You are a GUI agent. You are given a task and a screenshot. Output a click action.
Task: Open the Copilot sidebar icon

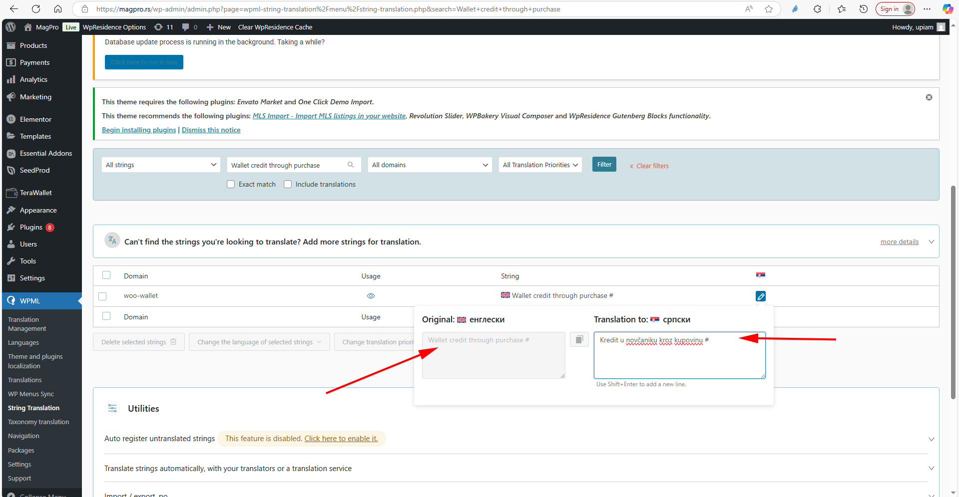coord(948,9)
